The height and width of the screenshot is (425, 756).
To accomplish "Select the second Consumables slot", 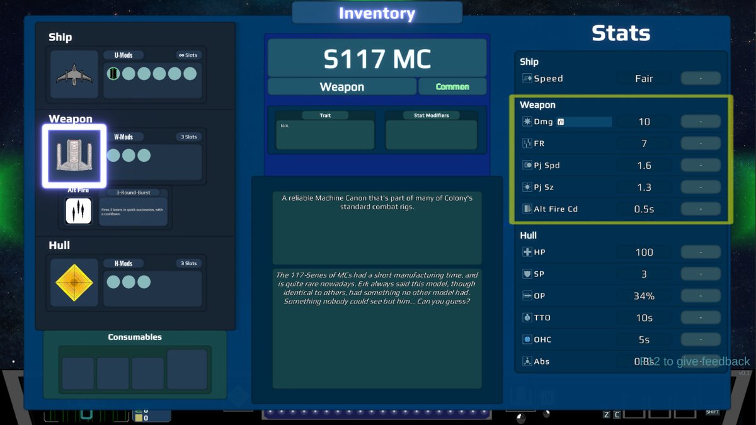I will tap(113, 373).
